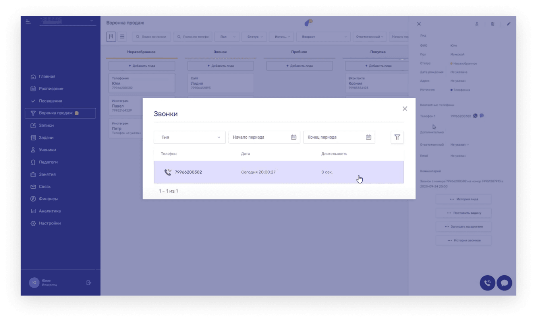Close the Звонки dialog
Screen dimensions: 537x321
[x=405, y=109]
